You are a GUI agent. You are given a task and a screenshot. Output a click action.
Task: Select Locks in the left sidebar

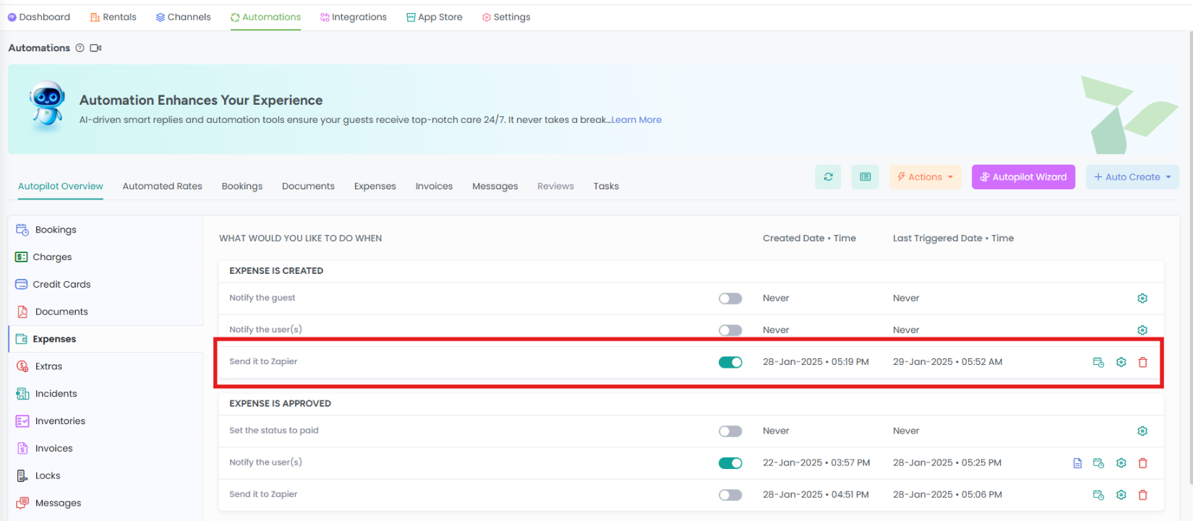pyautogui.click(x=106, y=476)
